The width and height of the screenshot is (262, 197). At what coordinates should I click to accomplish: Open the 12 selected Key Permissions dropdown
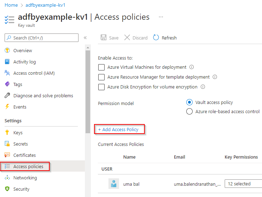tap(243, 184)
